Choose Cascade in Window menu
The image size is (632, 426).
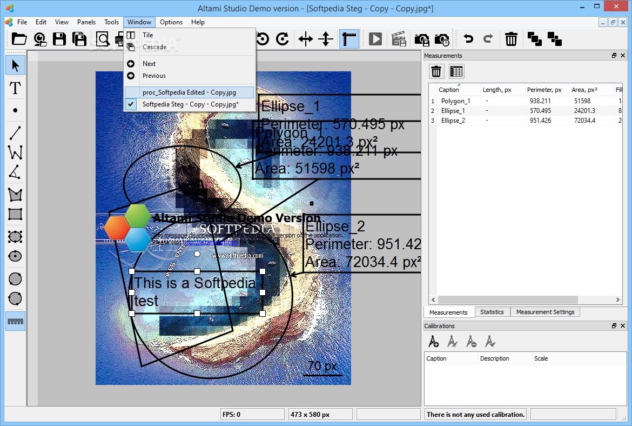pyautogui.click(x=190, y=47)
